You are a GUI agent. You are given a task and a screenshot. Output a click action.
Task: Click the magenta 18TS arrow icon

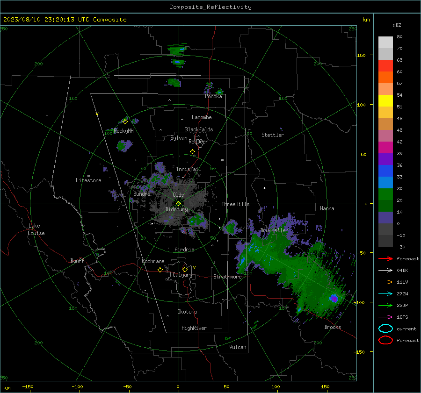point(385,317)
